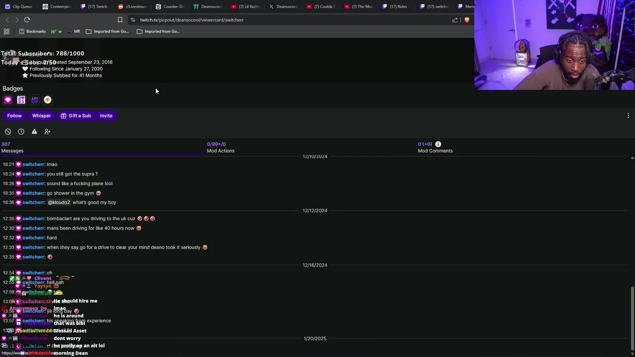Screen dimensions: 635x357
Task: Open the Mod Actions section
Action: click(x=221, y=147)
